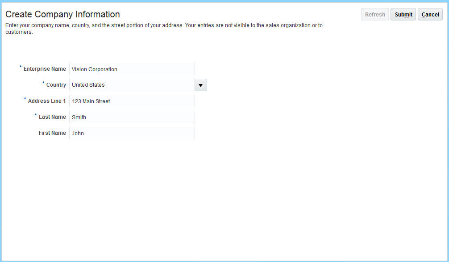The width and height of the screenshot is (449, 262).
Task: Edit the Last Name field containing Smith
Action: [132, 117]
